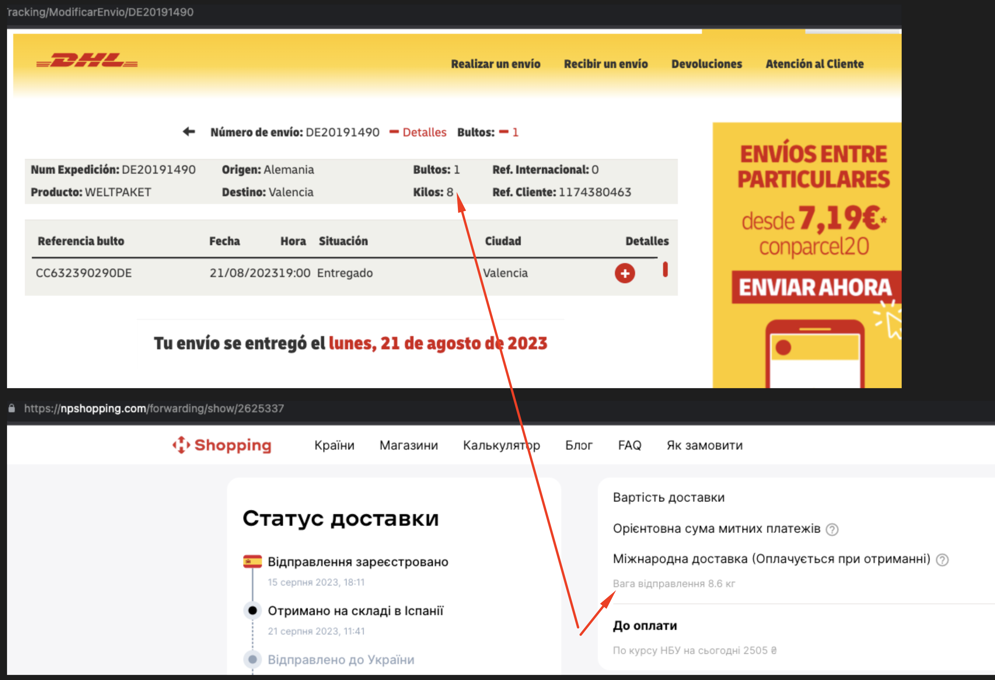This screenshot has width=995, height=680.
Task: Click the help icon next to митних платежів
Action: click(831, 529)
